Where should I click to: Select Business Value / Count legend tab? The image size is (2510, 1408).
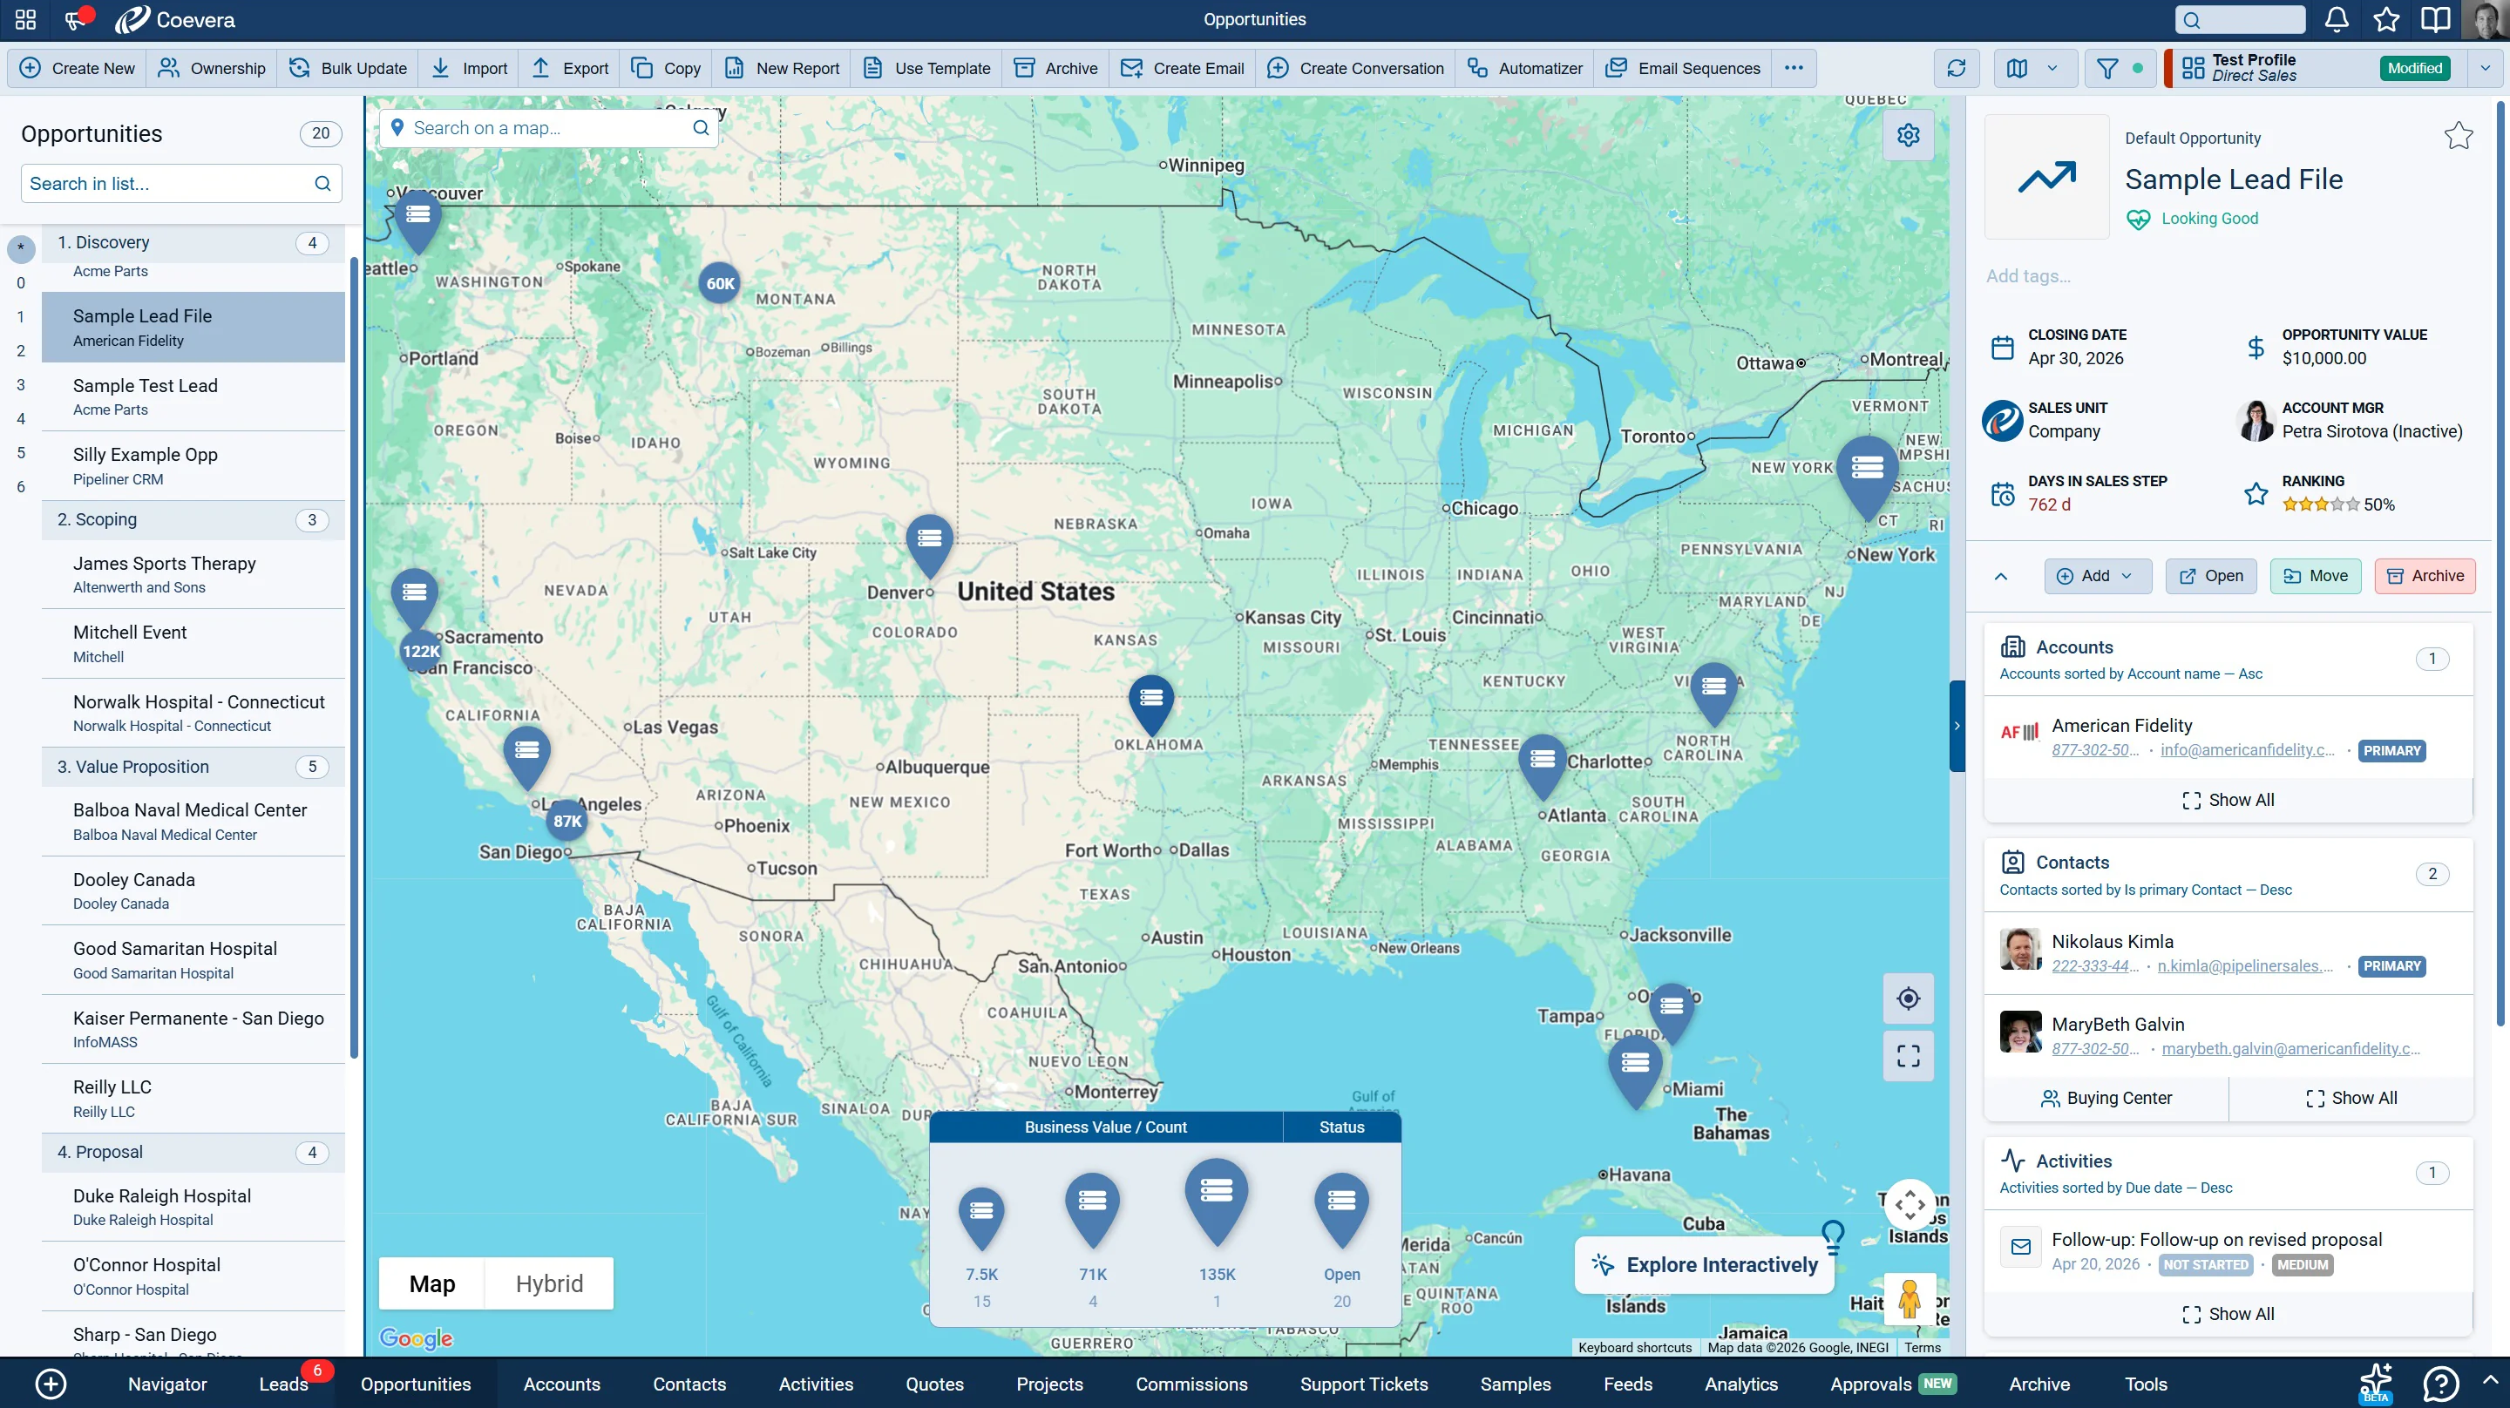click(x=1106, y=1127)
